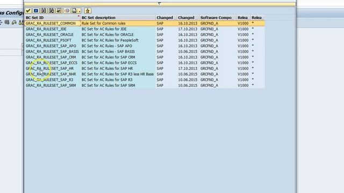Click SAP changed-by cell in SAP_NHR row

tap(160, 74)
